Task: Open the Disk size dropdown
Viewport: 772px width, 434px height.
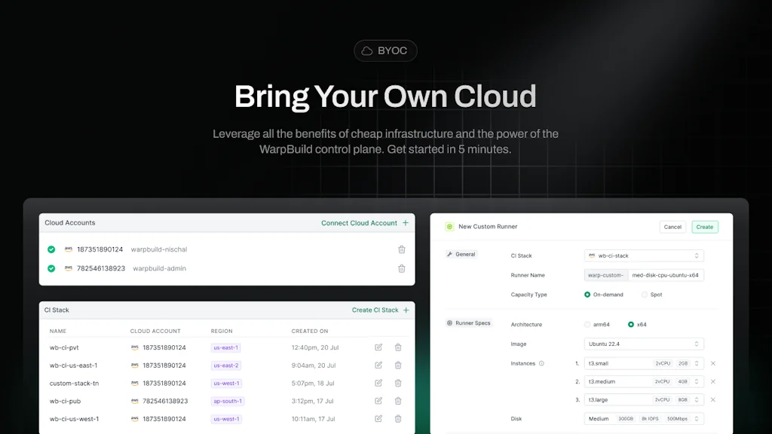Action: click(644, 419)
